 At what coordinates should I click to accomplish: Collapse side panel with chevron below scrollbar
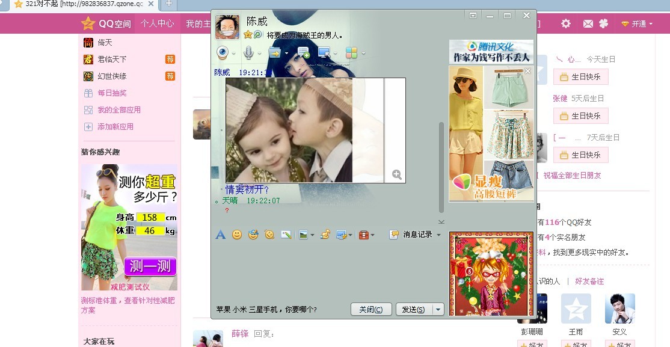pyautogui.click(x=441, y=222)
